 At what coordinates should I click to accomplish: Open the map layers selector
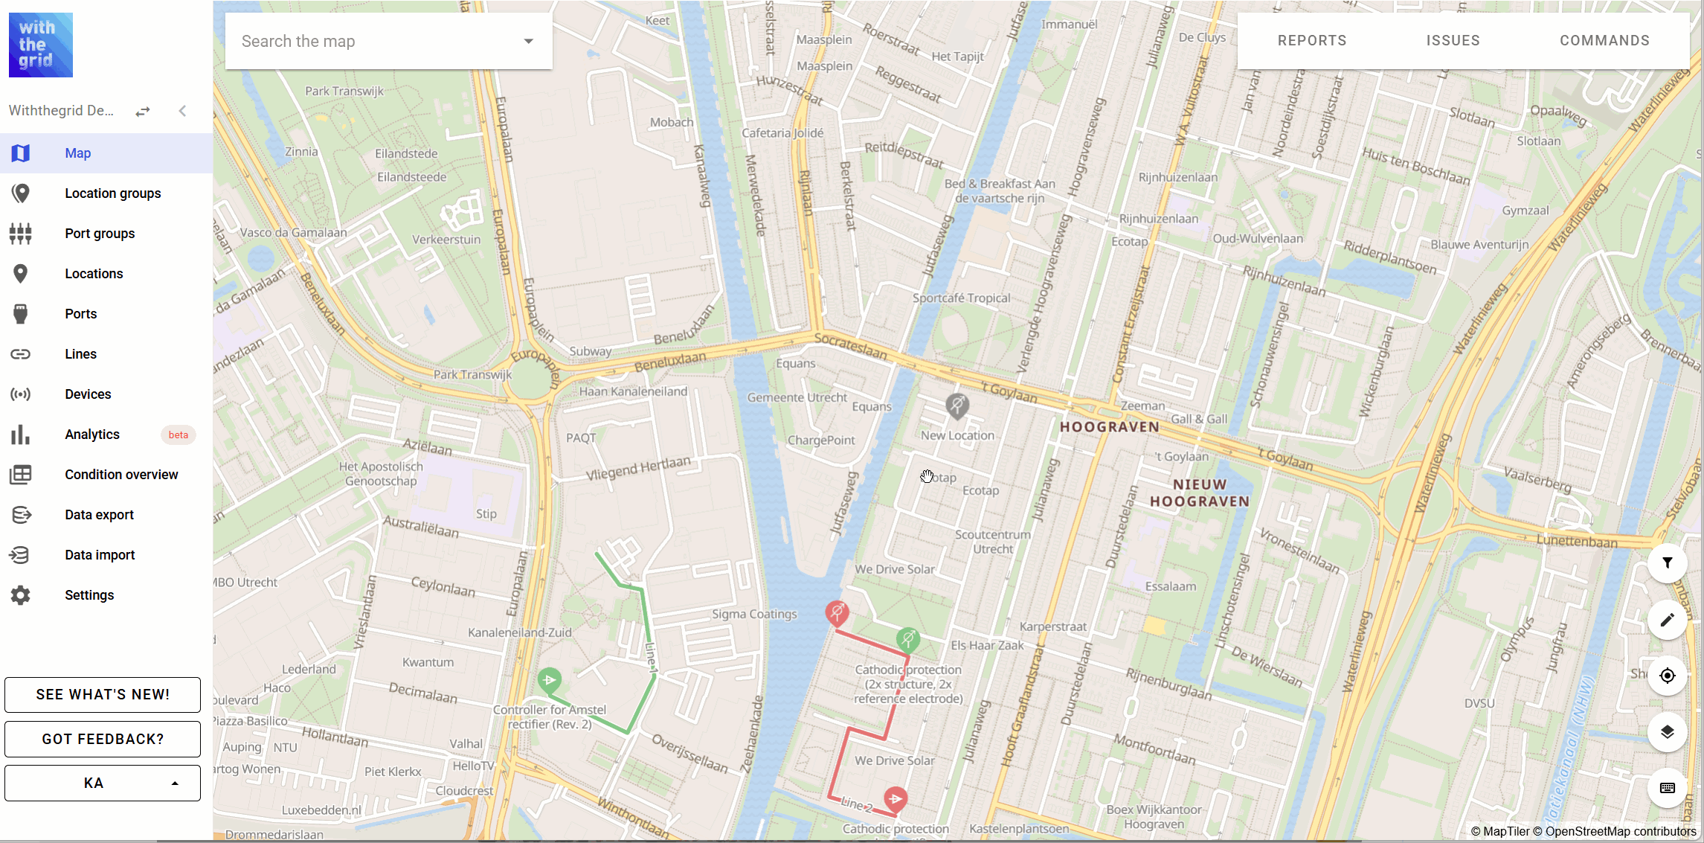point(1667,732)
